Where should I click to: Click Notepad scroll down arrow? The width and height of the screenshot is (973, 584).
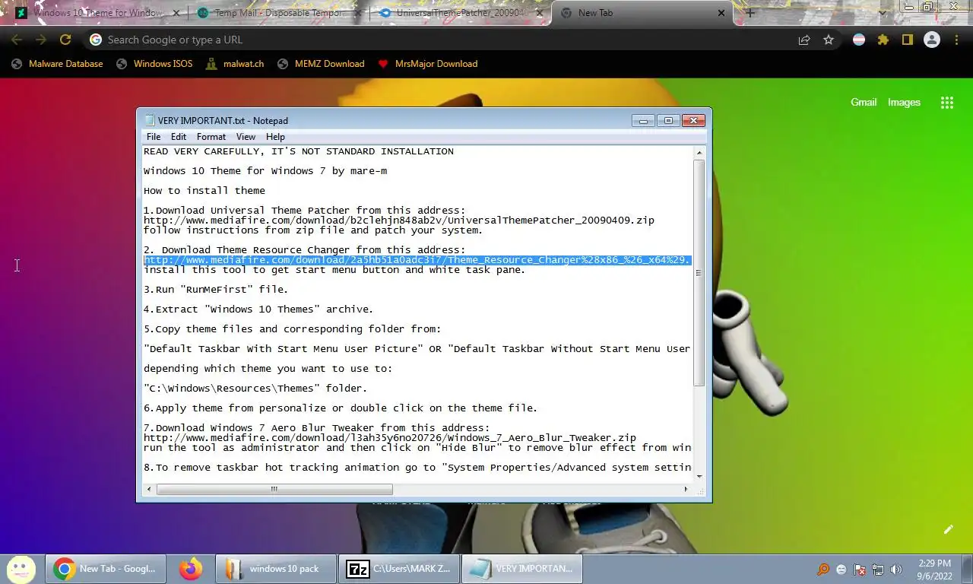pos(699,477)
